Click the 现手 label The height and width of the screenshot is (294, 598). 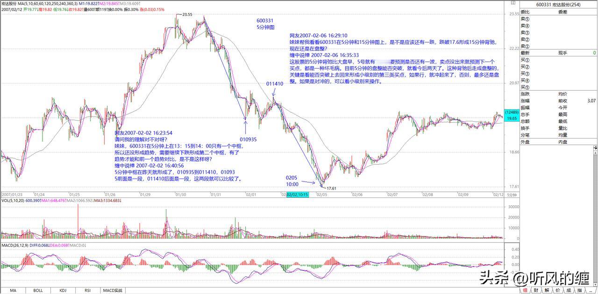click(x=562, y=53)
